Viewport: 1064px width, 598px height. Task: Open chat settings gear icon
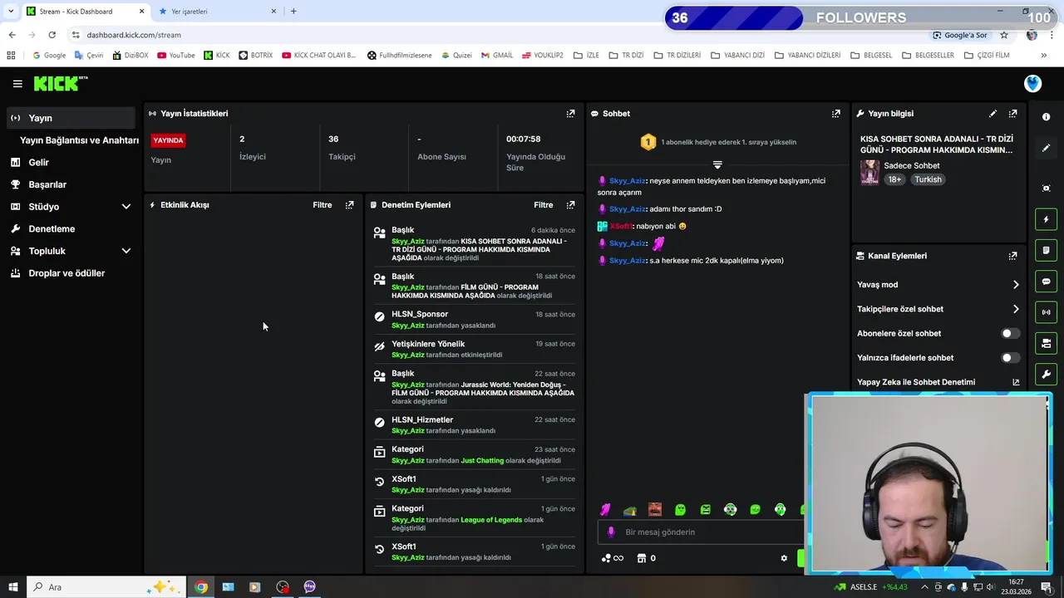click(x=784, y=558)
